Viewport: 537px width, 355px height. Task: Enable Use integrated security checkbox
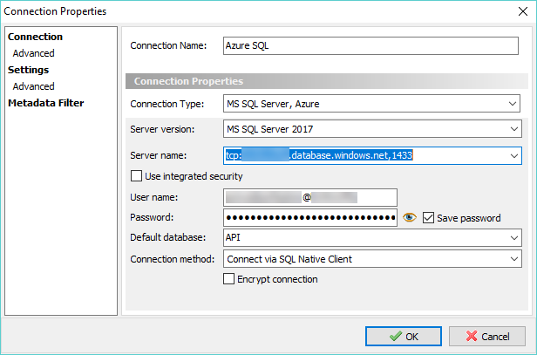pos(136,176)
